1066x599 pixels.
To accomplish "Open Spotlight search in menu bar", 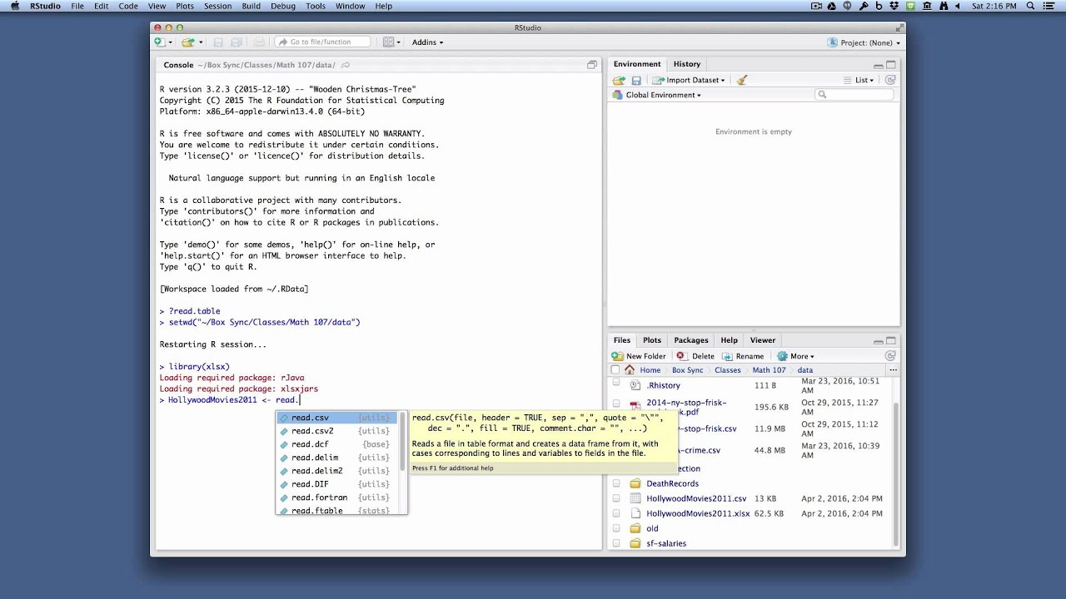I will (x=1030, y=6).
